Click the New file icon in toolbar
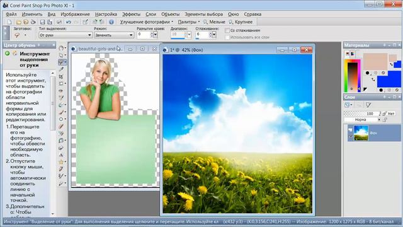The height and width of the screenshot is (227, 403). (9, 22)
